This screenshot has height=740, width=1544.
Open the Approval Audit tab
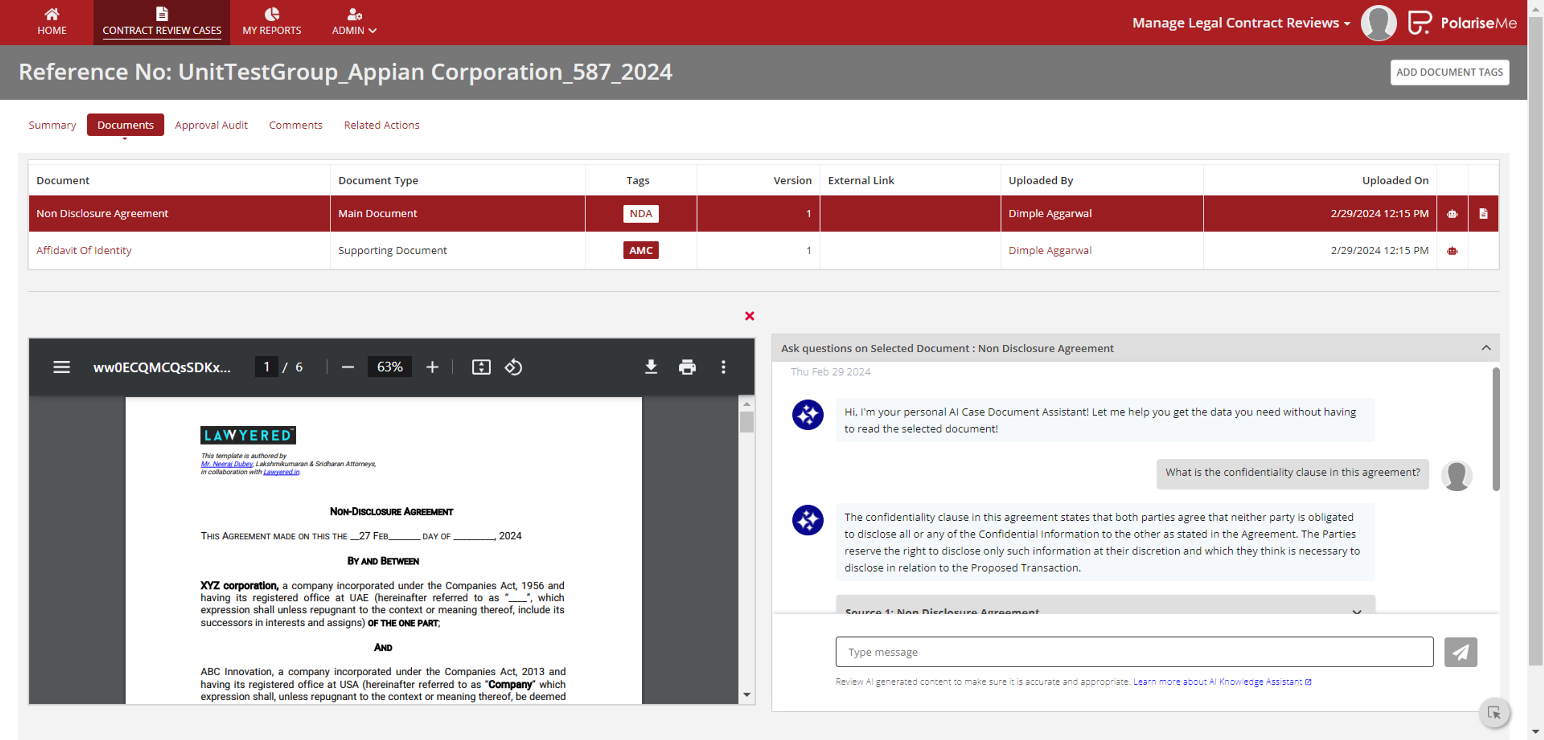click(211, 125)
